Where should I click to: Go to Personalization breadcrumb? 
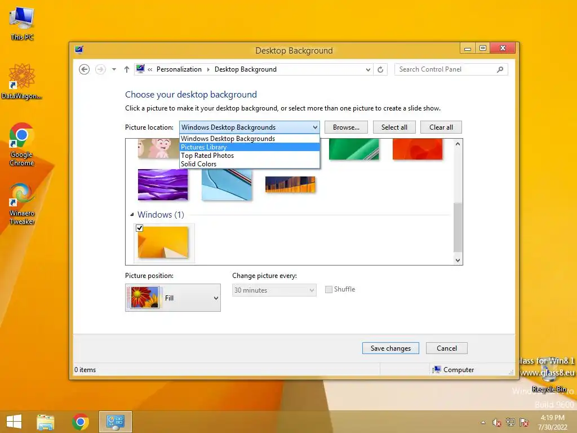pos(179,69)
